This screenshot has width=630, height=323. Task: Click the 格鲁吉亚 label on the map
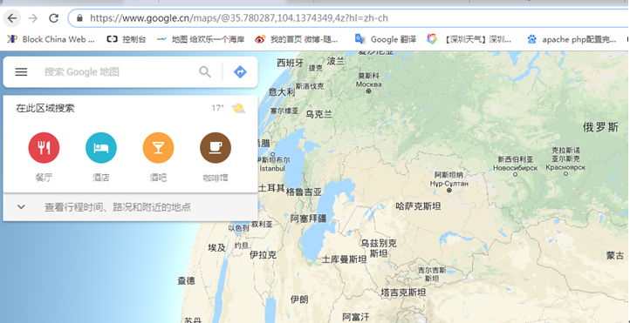304,192
